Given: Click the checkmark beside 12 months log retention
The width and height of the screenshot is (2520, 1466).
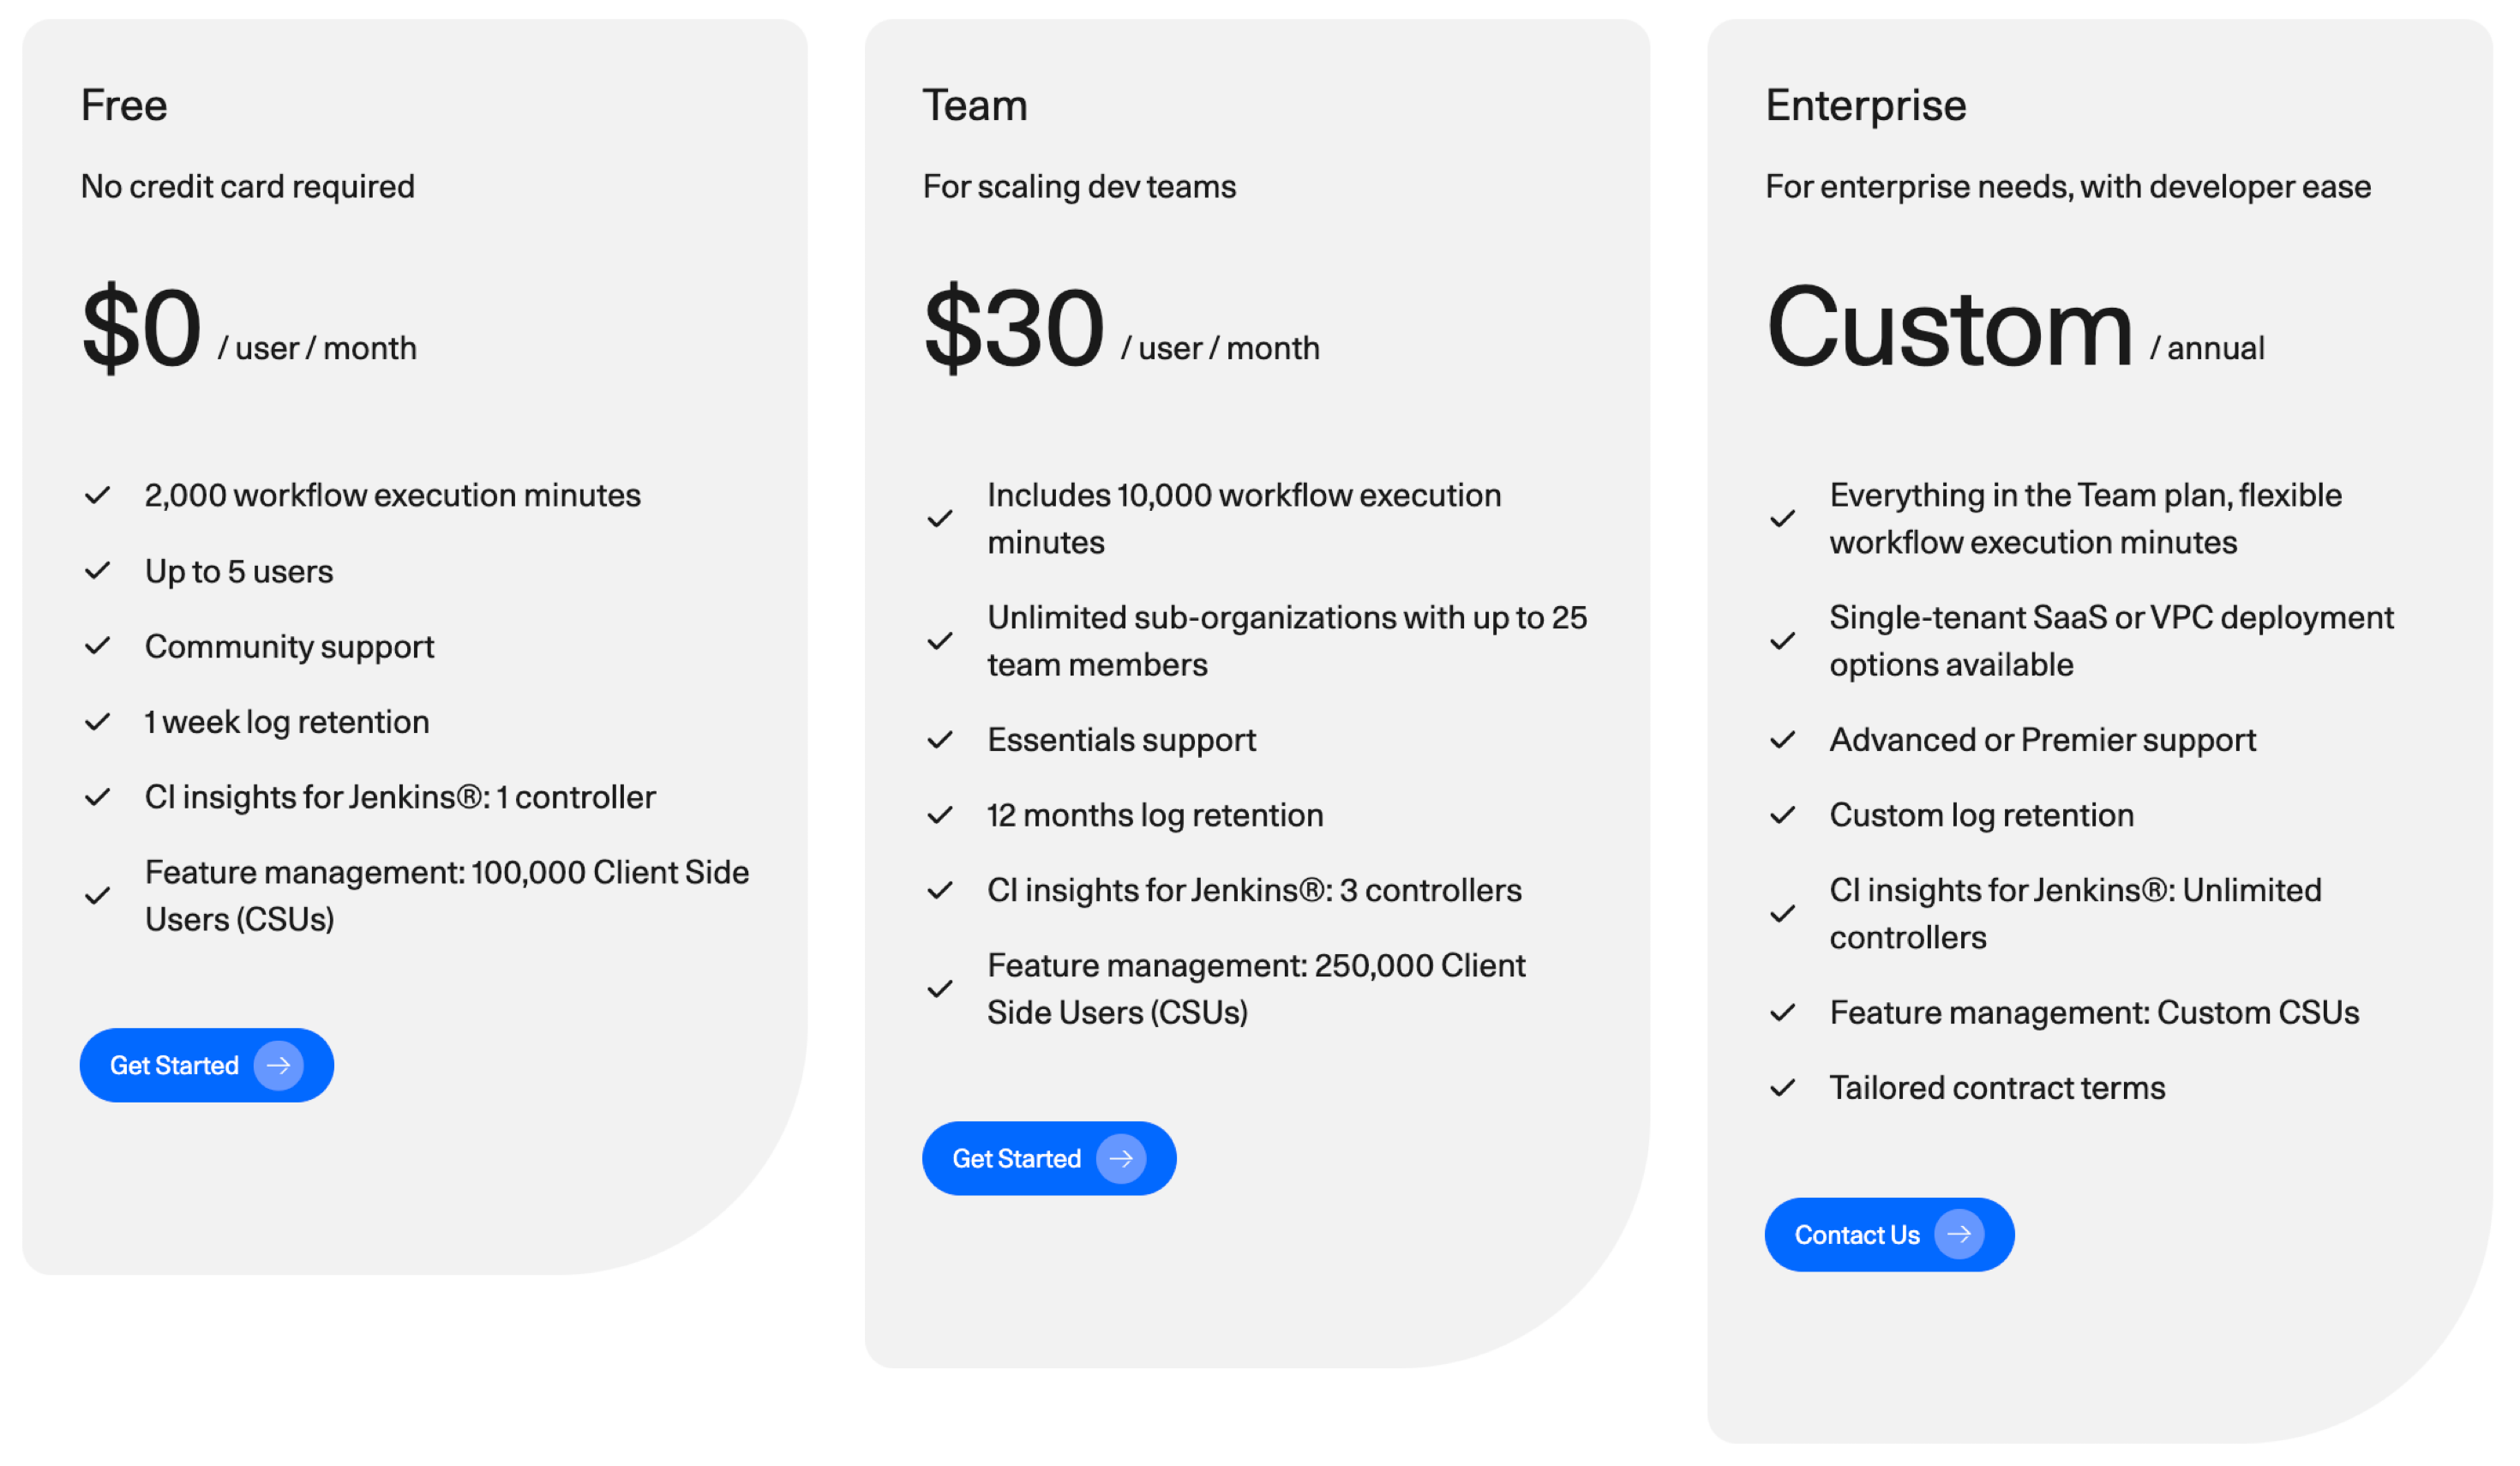Looking at the screenshot, I should point(940,815).
